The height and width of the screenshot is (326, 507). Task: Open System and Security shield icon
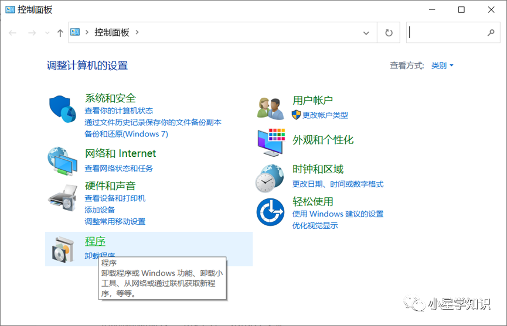point(62,109)
